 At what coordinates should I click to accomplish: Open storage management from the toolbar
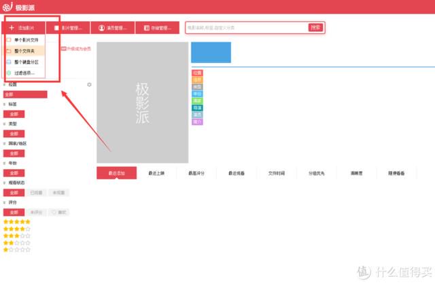tap(157, 28)
